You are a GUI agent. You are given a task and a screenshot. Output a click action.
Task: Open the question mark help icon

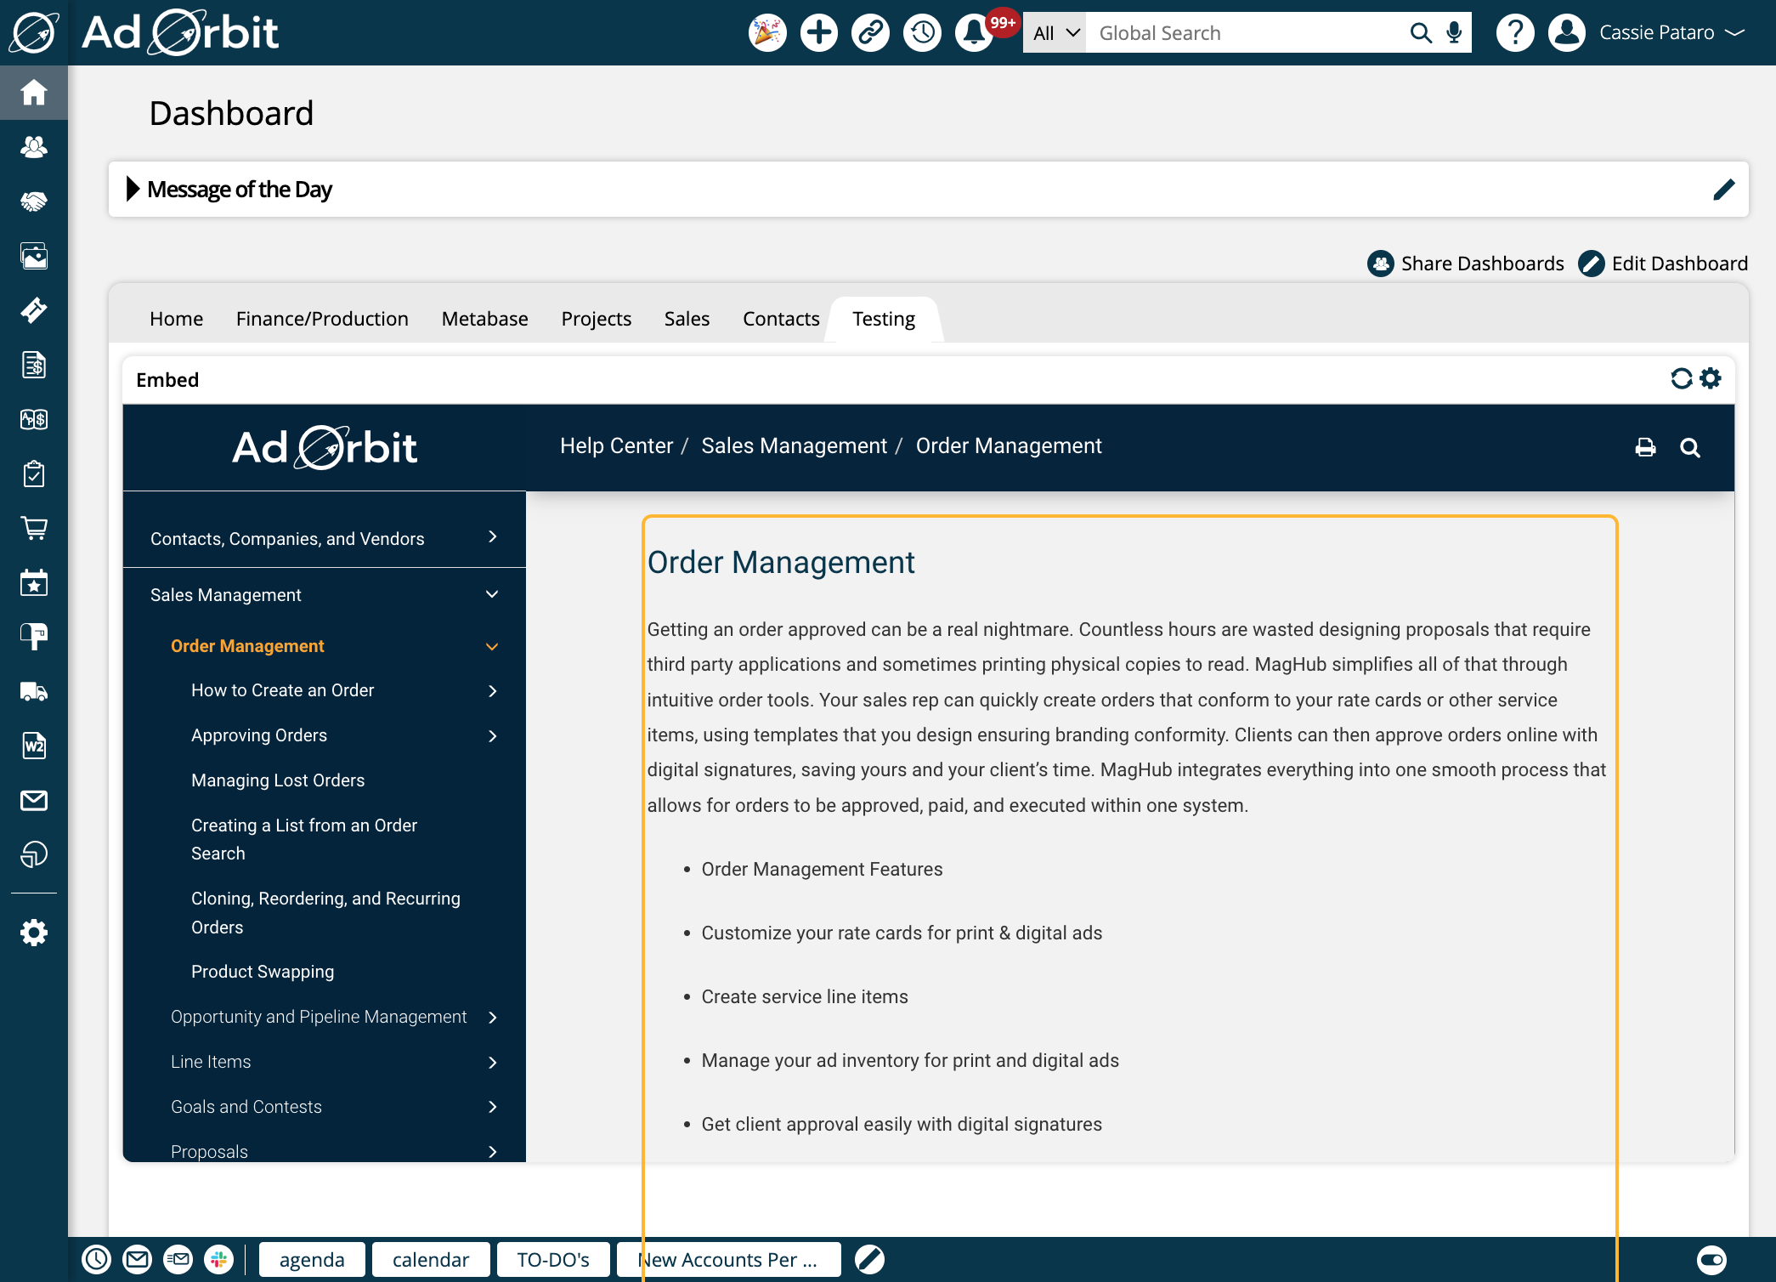pos(1515,32)
